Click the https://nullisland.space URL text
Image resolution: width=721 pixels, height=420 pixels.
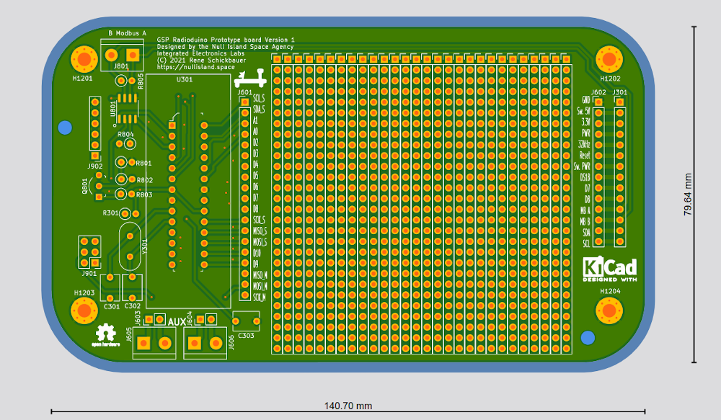tap(196, 66)
